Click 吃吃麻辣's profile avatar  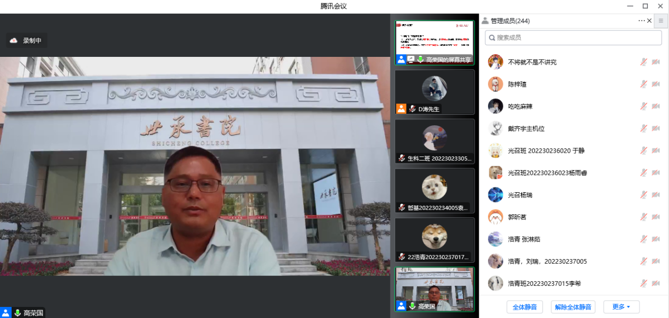495,106
